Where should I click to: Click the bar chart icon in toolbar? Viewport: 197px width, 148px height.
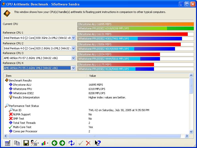(43, 143)
